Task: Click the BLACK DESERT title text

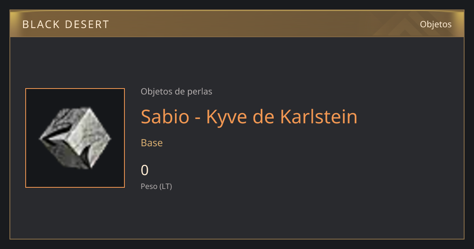Action: pos(66,25)
